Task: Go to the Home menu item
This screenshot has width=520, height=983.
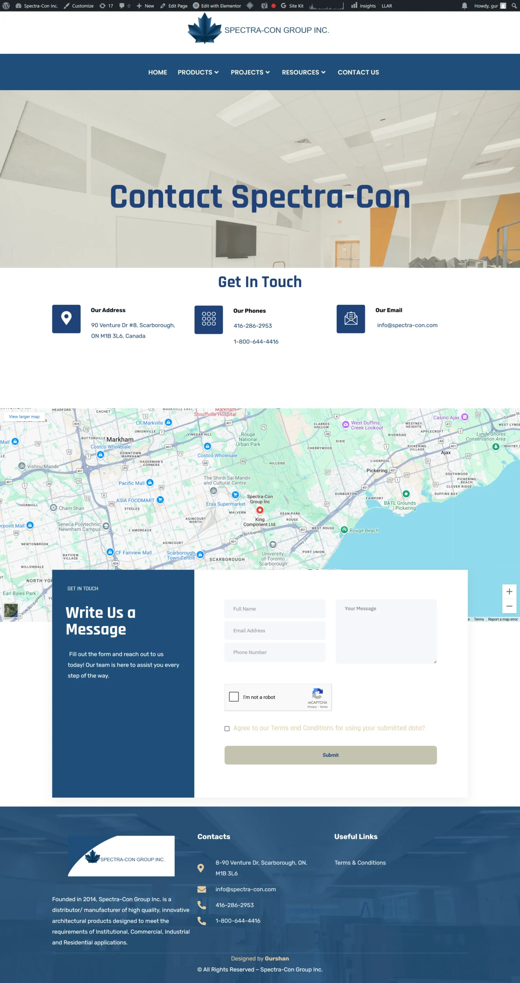Action: [157, 72]
